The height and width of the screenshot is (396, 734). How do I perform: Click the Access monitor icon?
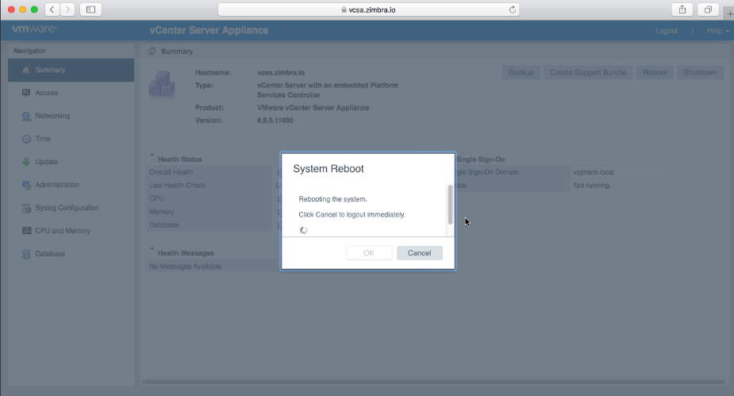pos(26,93)
